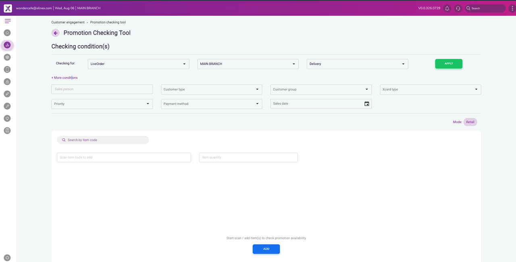Click the Xilnex logo icon
The width and height of the screenshot is (516, 262).
pyautogui.click(x=8, y=8)
